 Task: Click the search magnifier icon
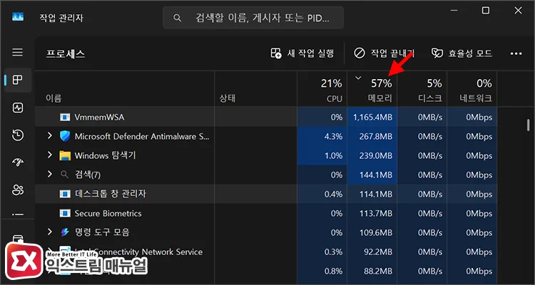coord(177,18)
